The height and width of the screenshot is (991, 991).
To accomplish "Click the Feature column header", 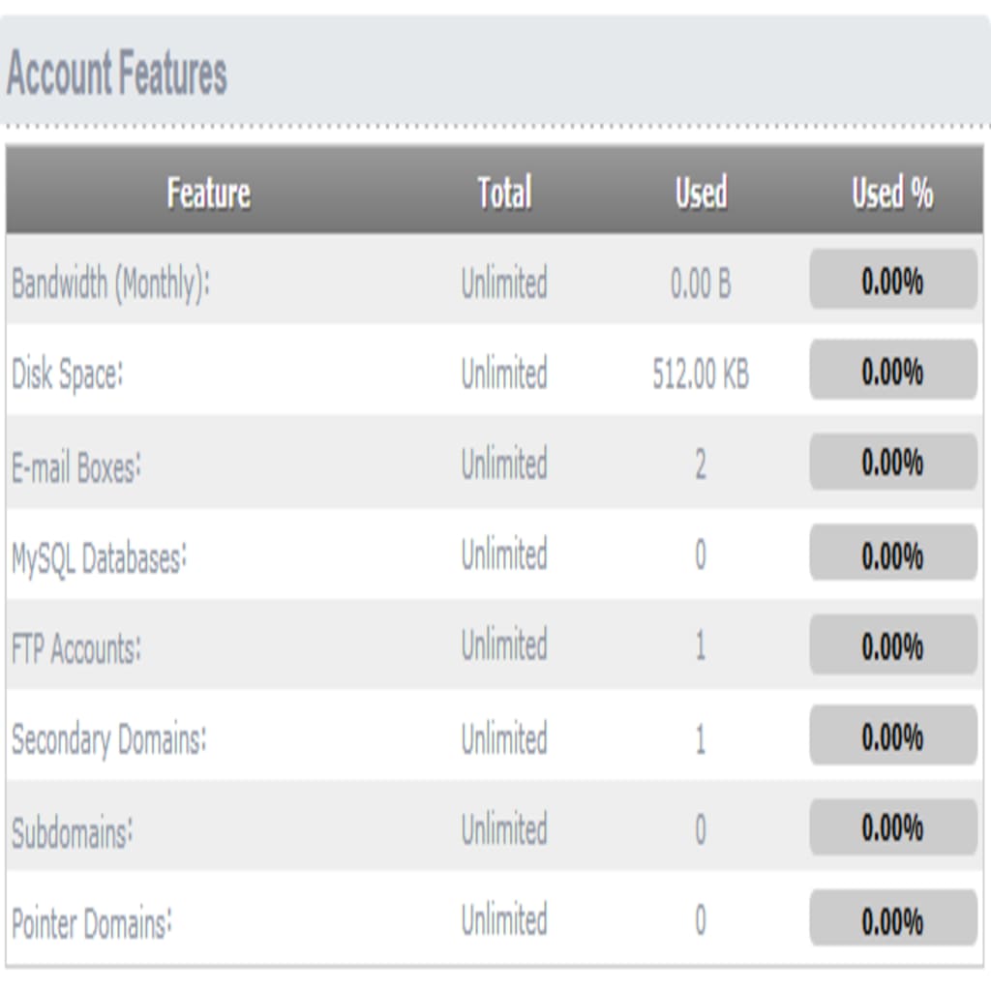I will [209, 193].
